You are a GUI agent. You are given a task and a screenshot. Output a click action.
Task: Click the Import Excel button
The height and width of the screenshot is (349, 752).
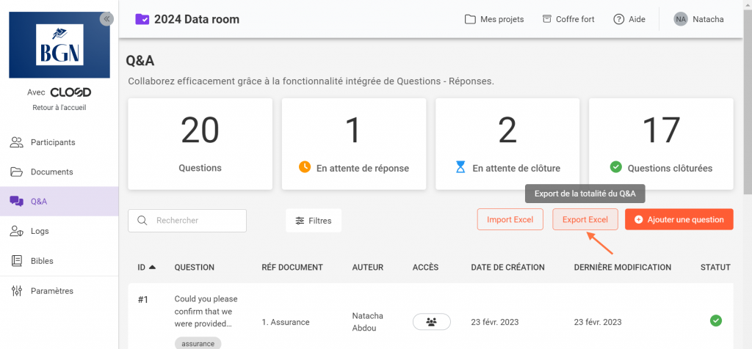(510, 219)
